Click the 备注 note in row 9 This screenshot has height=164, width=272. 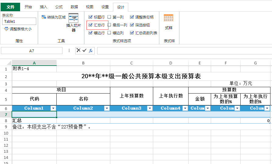click(51, 127)
